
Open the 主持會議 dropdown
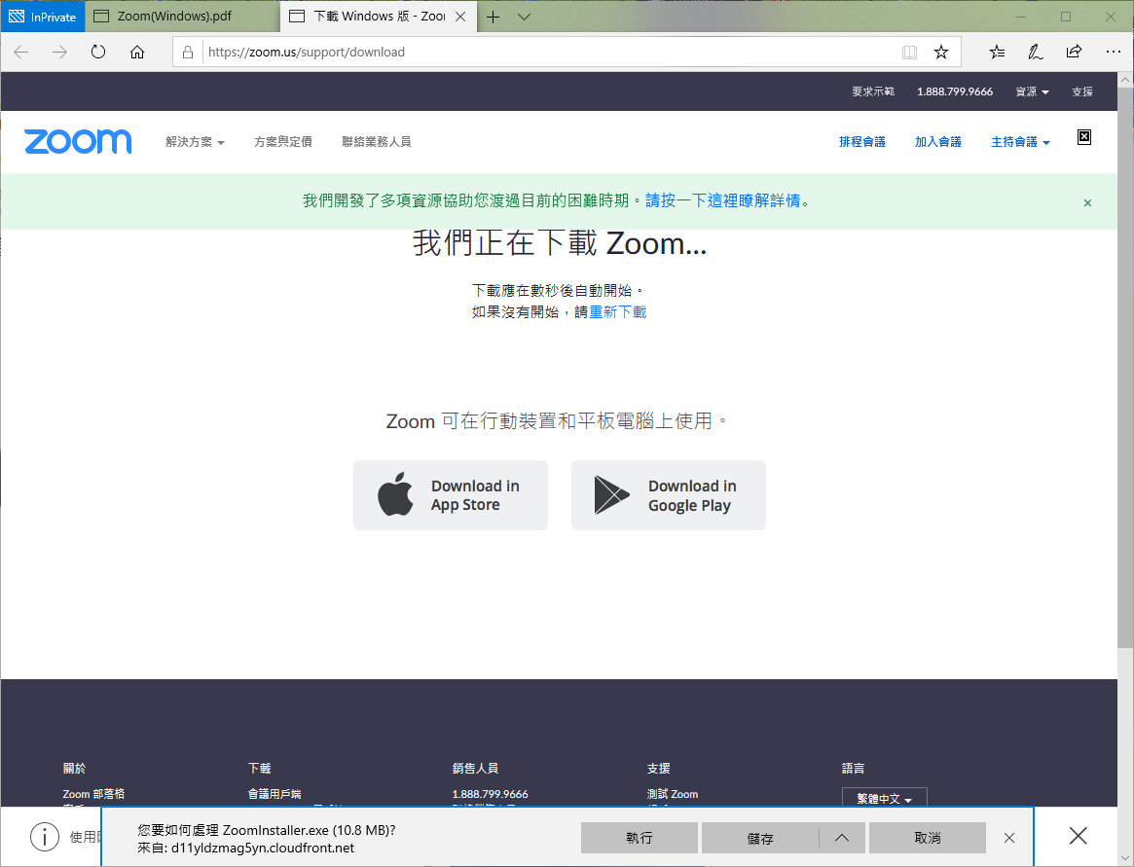click(1018, 141)
